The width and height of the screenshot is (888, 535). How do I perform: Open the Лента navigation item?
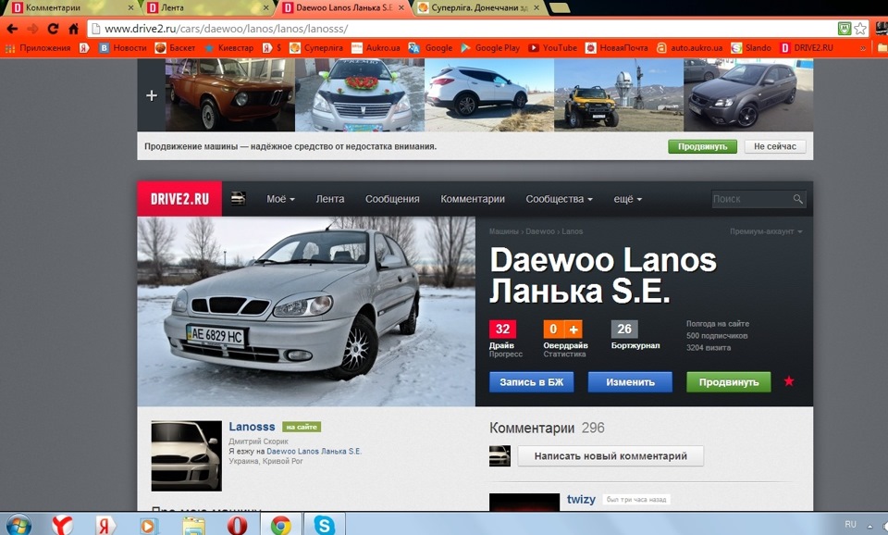pos(330,199)
